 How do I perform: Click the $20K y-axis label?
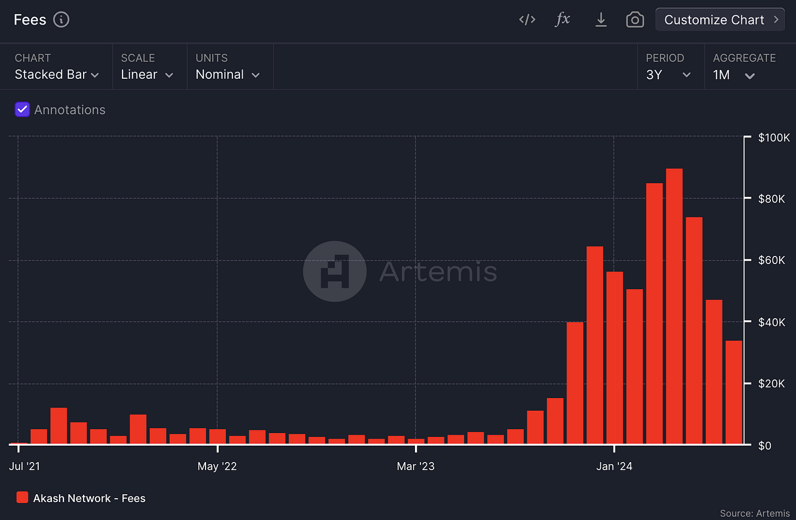tap(771, 383)
